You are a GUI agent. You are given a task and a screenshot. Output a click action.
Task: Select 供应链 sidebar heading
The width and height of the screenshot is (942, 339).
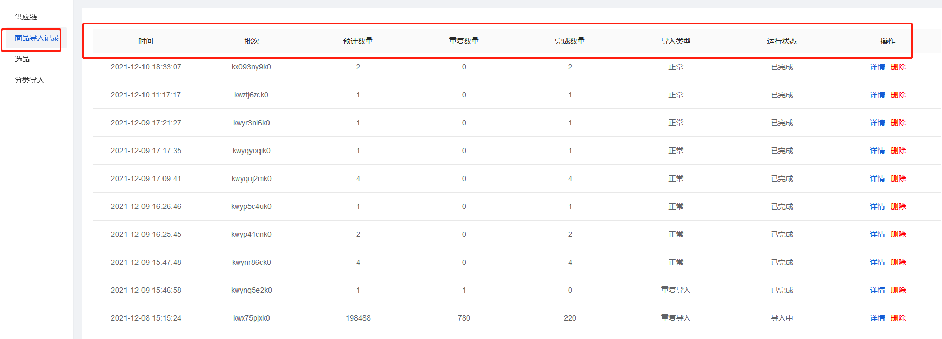(x=26, y=17)
